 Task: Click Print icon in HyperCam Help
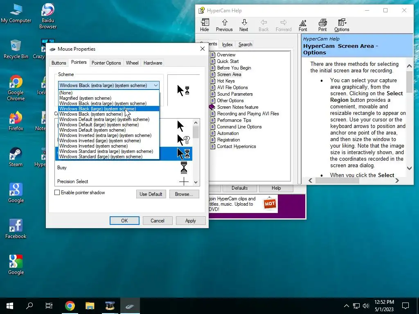(322, 25)
